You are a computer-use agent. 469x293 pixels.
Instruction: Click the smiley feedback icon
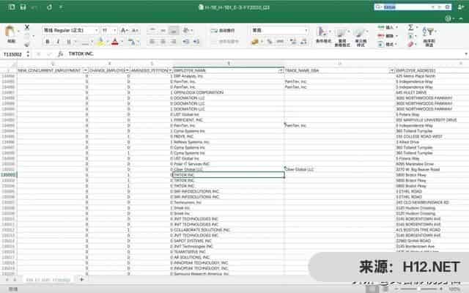pos(448,18)
